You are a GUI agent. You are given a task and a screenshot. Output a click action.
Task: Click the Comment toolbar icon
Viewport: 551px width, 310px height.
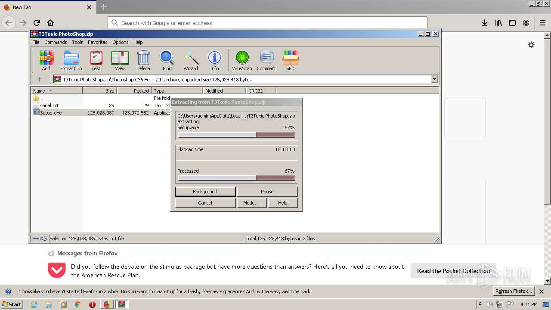[x=266, y=60]
